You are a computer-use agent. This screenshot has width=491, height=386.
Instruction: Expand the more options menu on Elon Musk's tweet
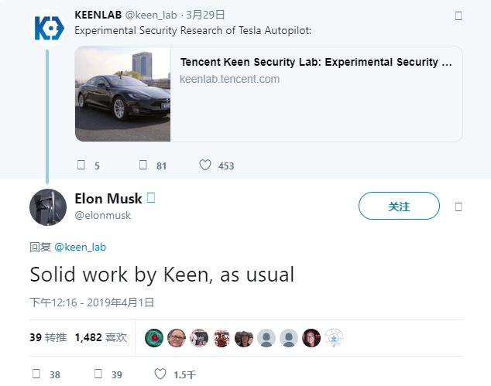[x=458, y=207]
